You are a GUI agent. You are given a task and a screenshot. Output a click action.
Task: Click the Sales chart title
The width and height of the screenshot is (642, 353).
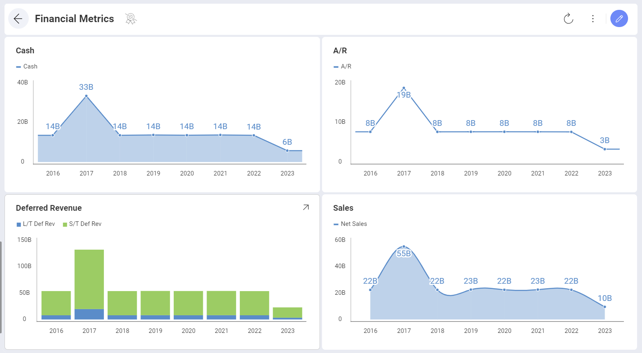pyautogui.click(x=343, y=208)
